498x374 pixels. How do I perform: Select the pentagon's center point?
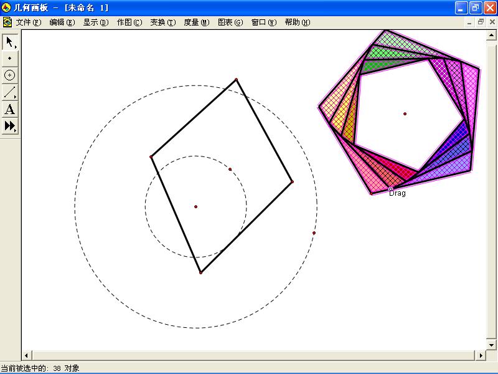point(405,113)
